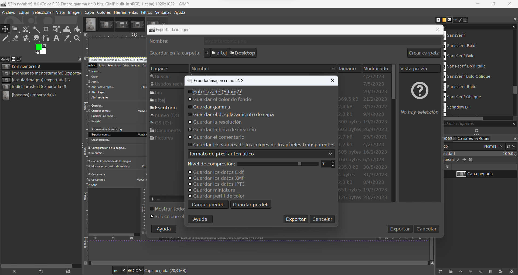The width and height of the screenshot is (518, 275).
Task: Select the Smudge tool
Action: [x=36, y=38]
